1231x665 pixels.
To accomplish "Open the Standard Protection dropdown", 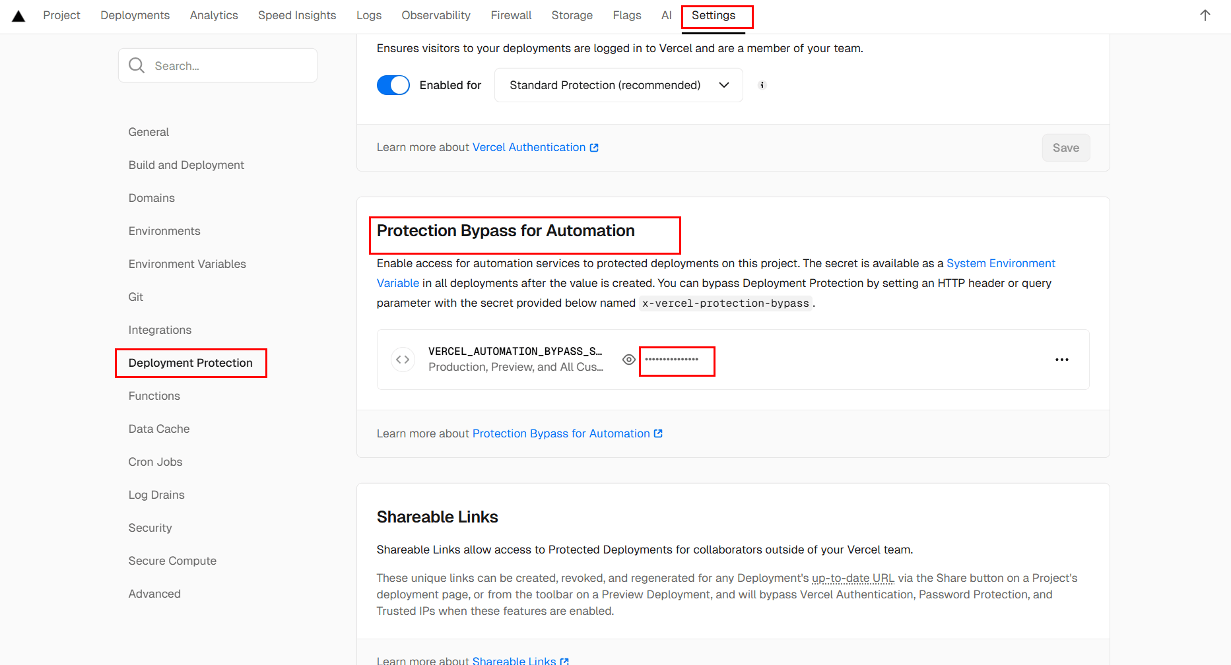I will point(618,85).
